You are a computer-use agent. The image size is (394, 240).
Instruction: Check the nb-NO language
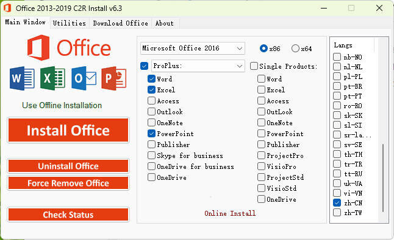click(337, 57)
